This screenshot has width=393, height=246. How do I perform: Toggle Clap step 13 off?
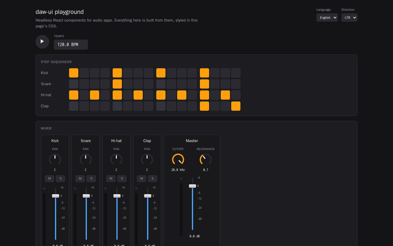point(204,106)
